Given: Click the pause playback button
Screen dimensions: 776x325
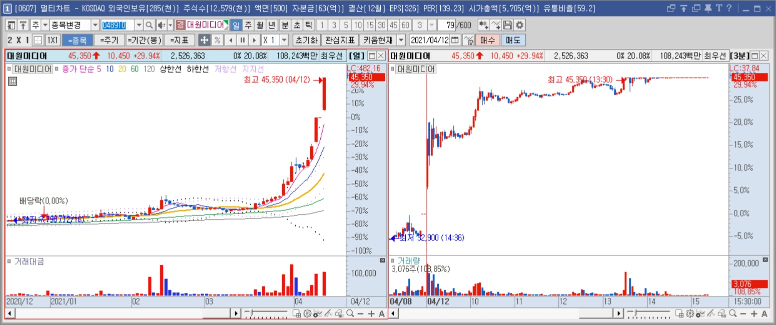Looking at the screenshot, I should [242, 40].
